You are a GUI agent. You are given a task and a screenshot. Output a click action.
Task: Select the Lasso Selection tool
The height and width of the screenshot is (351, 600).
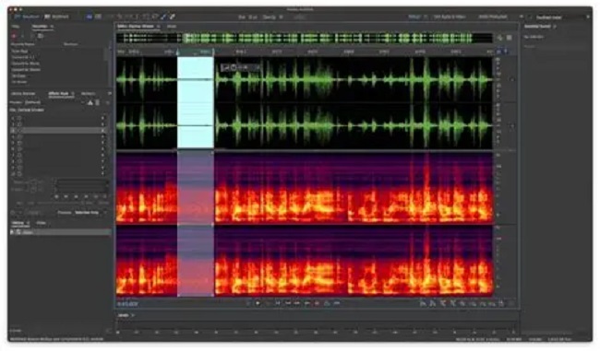coord(154,17)
